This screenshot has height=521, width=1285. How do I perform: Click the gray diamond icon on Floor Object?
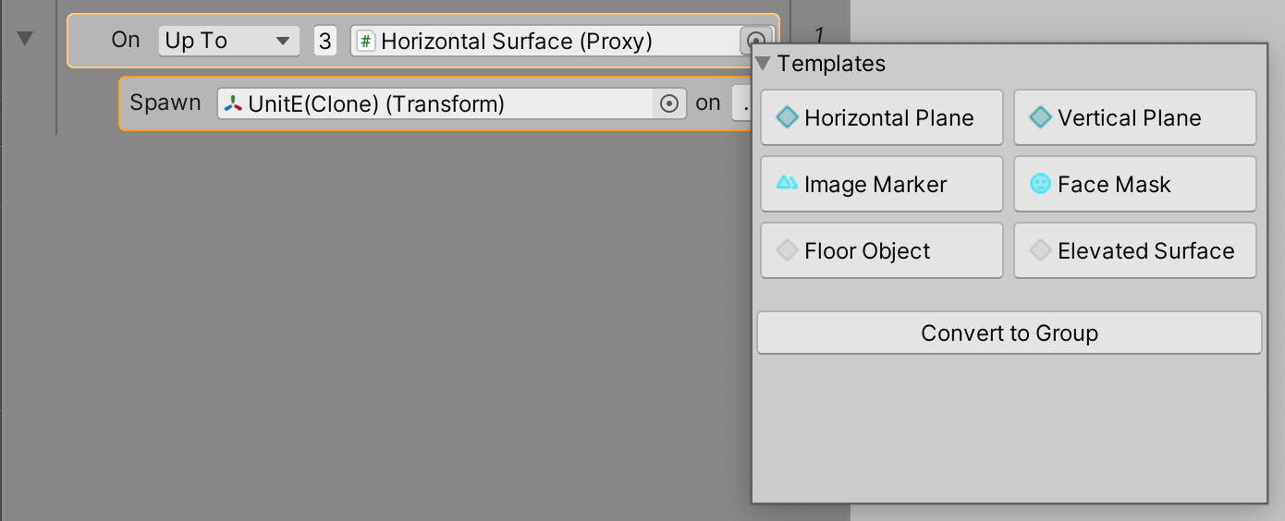click(x=787, y=250)
